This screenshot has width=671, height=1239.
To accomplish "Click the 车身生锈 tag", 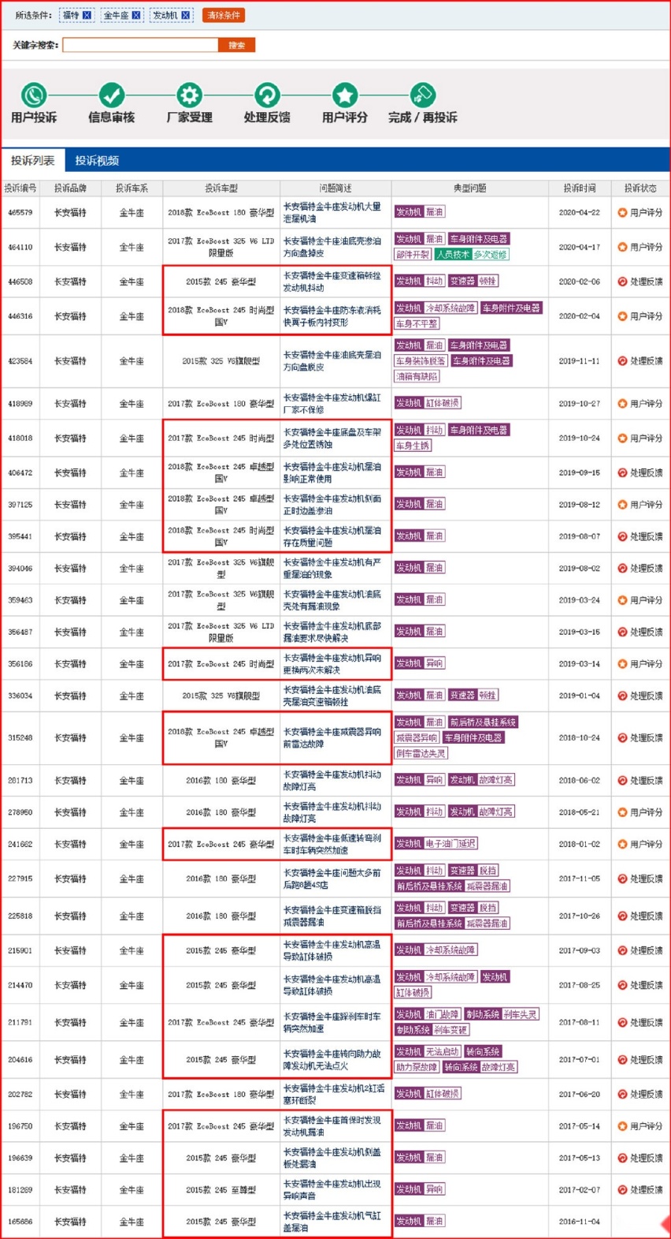I will [413, 446].
